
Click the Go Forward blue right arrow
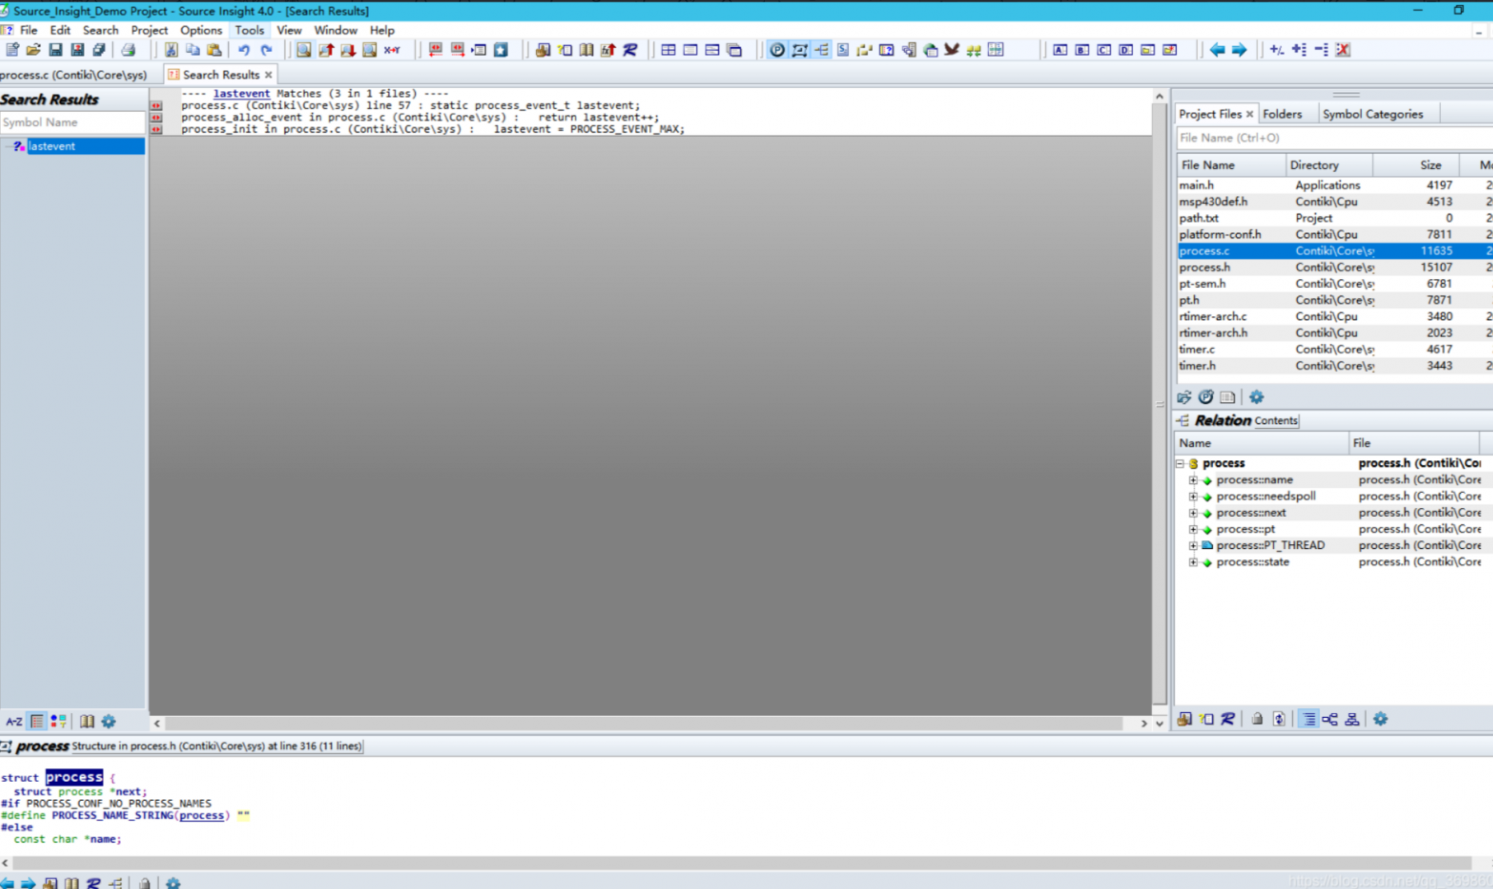point(1239,50)
